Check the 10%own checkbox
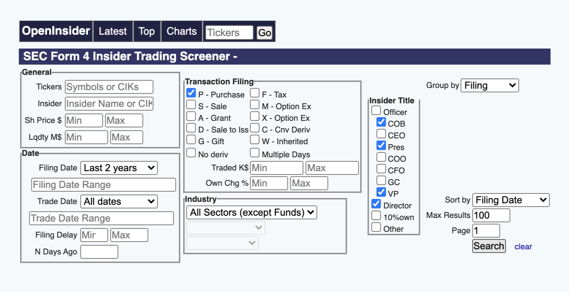Viewport: 569px width, 292px height. click(376, 215)
